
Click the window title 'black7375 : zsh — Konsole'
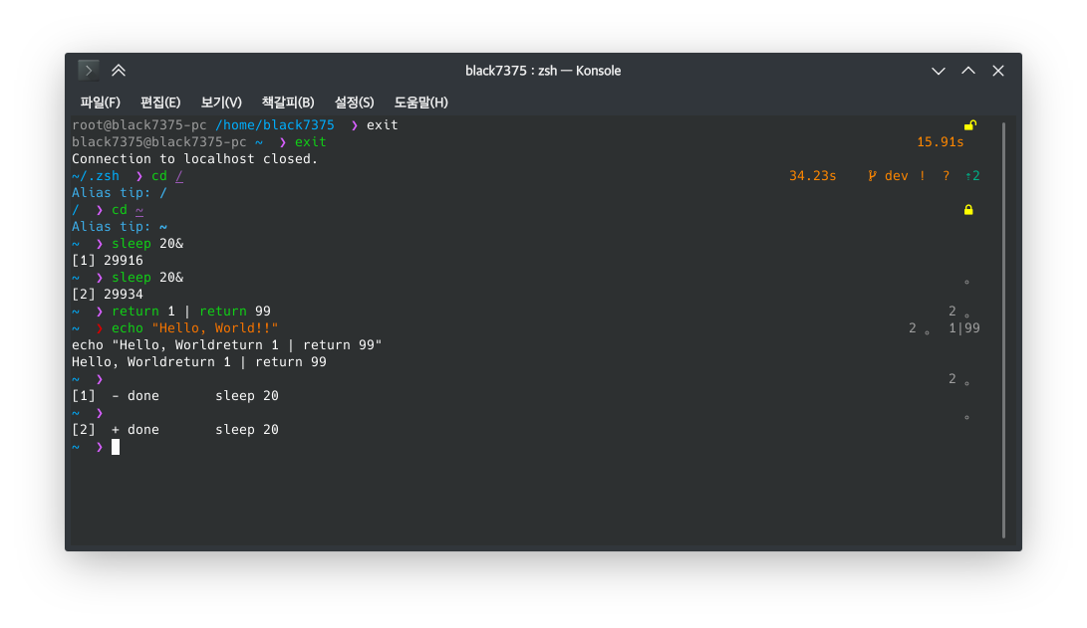coord(543,71)
